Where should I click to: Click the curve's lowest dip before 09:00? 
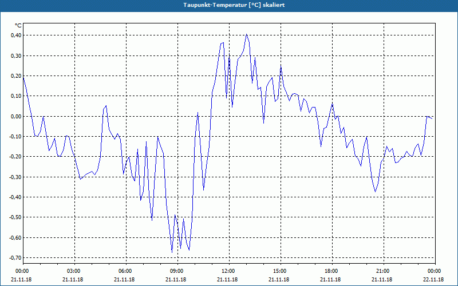coord(172,252)
